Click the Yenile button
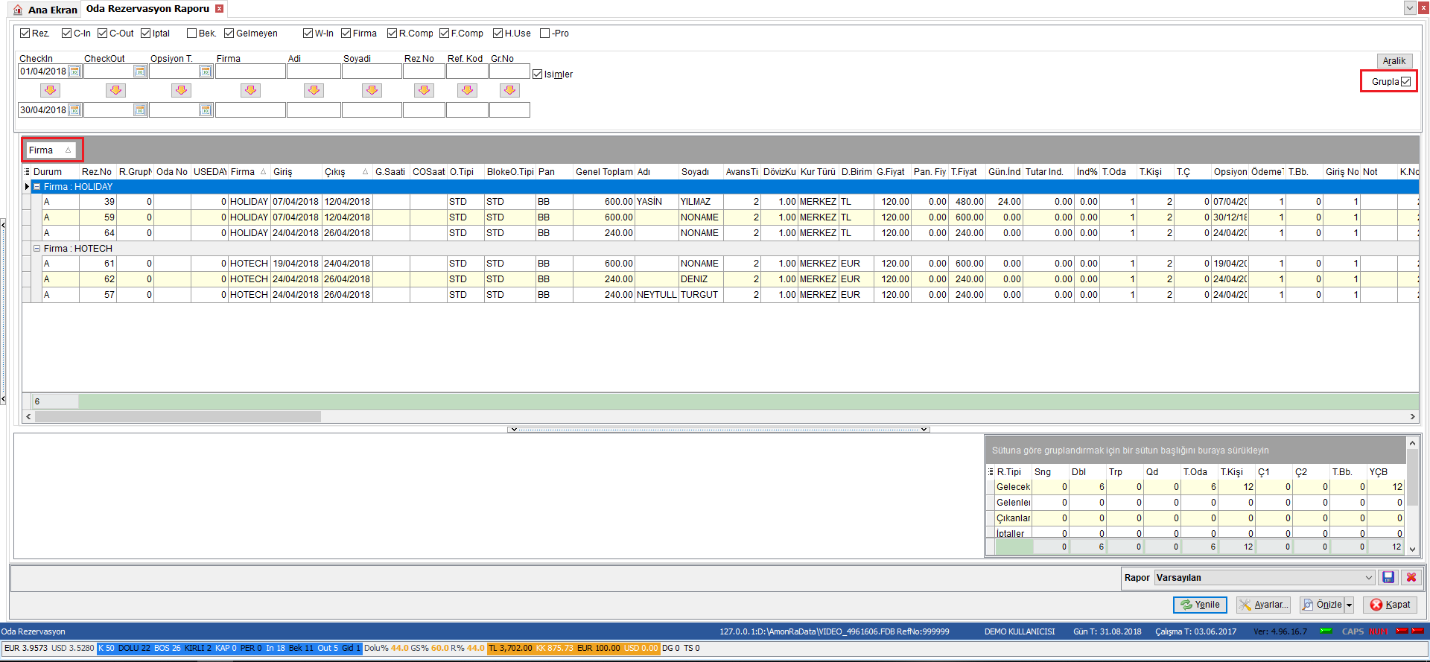1430x662 pixels. (x=1200, y=605)
